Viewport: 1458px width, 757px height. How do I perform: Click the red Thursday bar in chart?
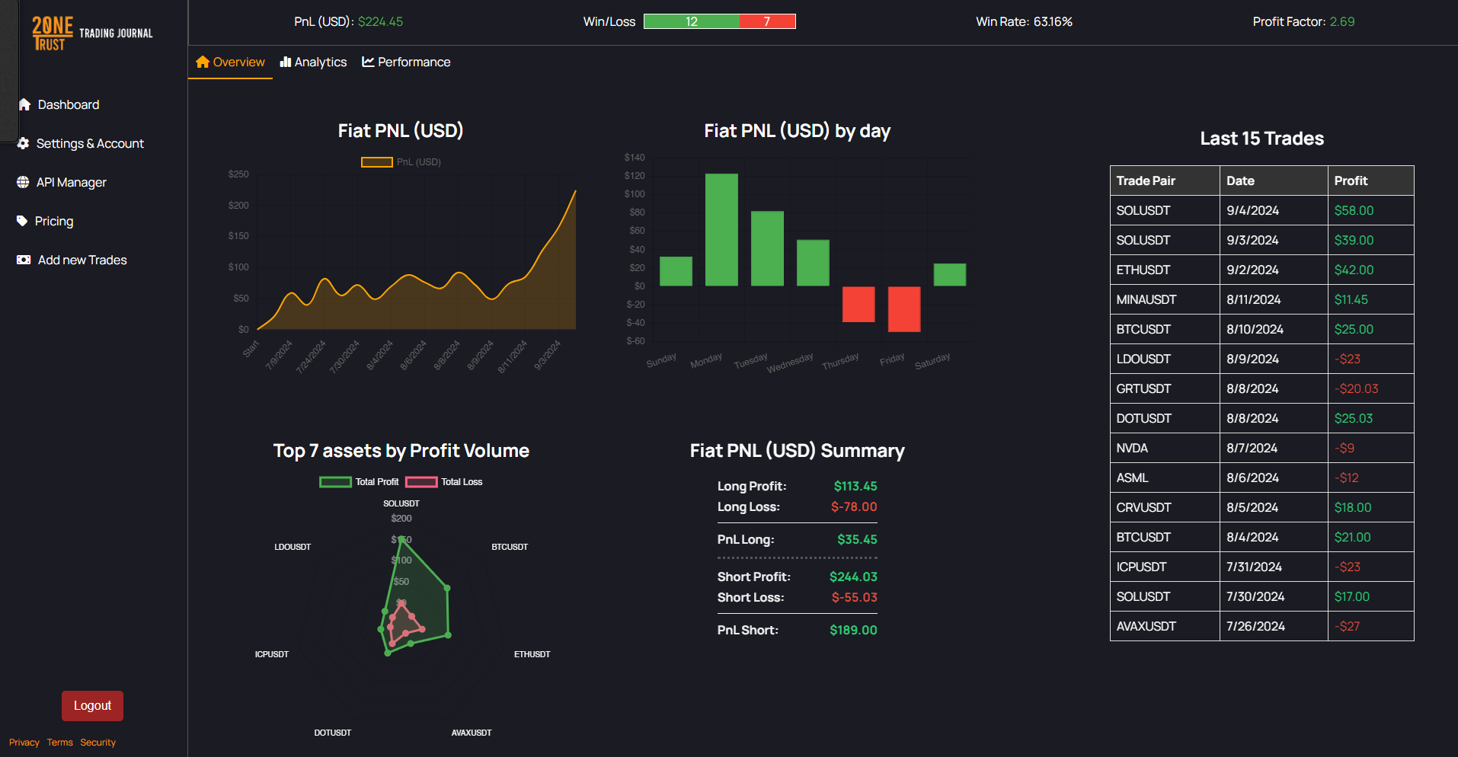click(858, 304)
